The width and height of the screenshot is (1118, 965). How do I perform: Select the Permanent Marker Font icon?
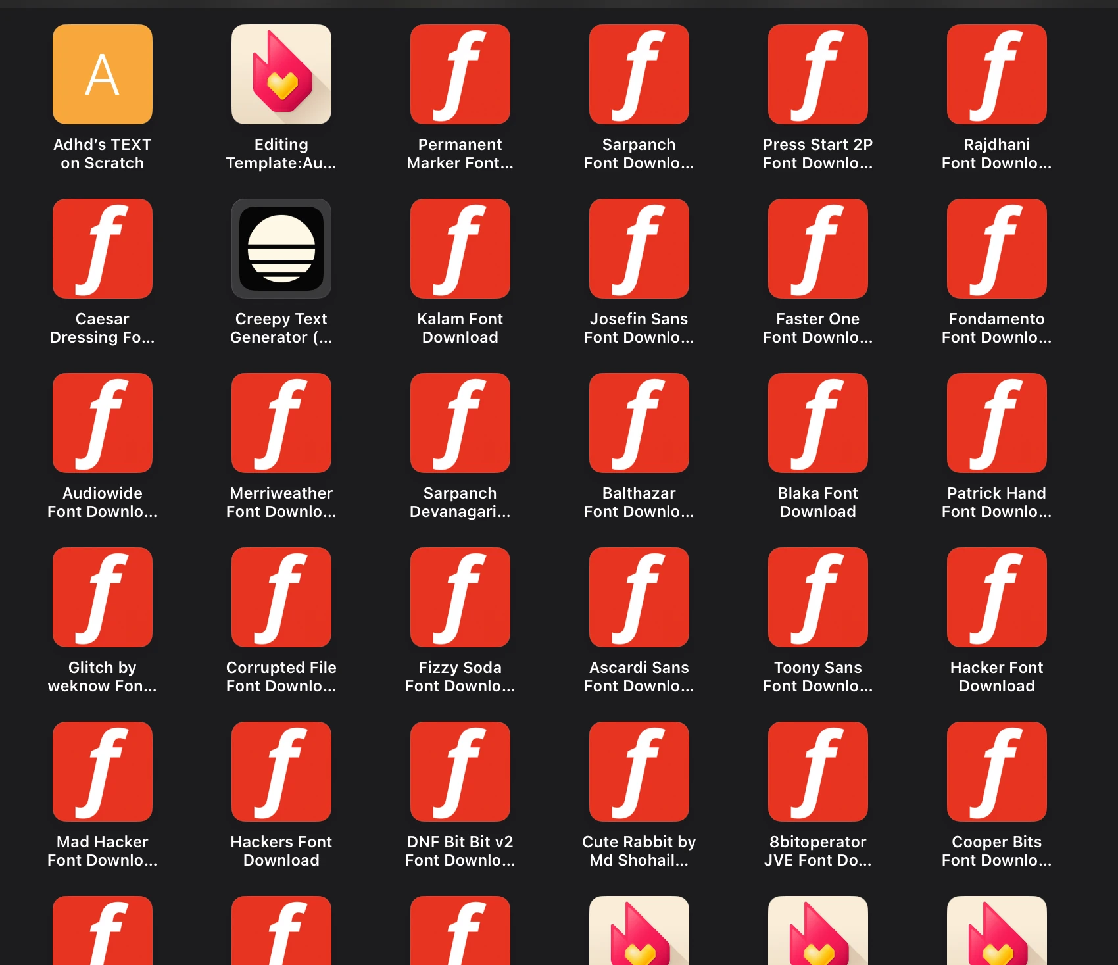click(460, 74)
